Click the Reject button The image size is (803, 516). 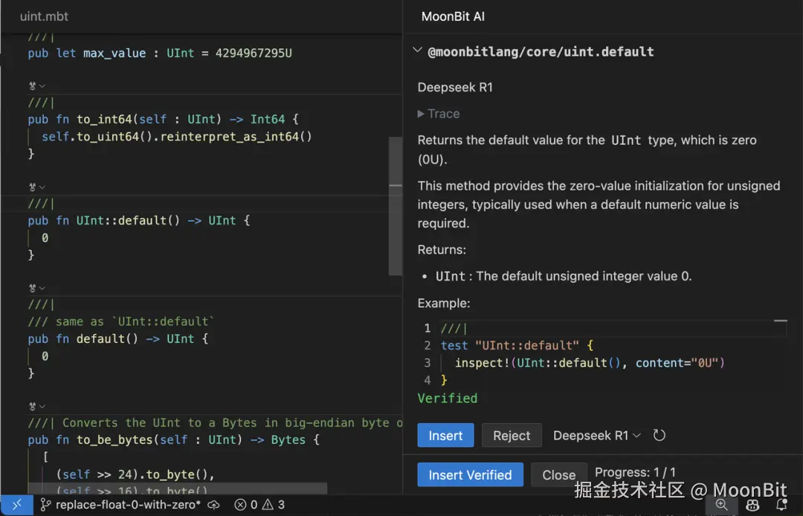point(512,435)
